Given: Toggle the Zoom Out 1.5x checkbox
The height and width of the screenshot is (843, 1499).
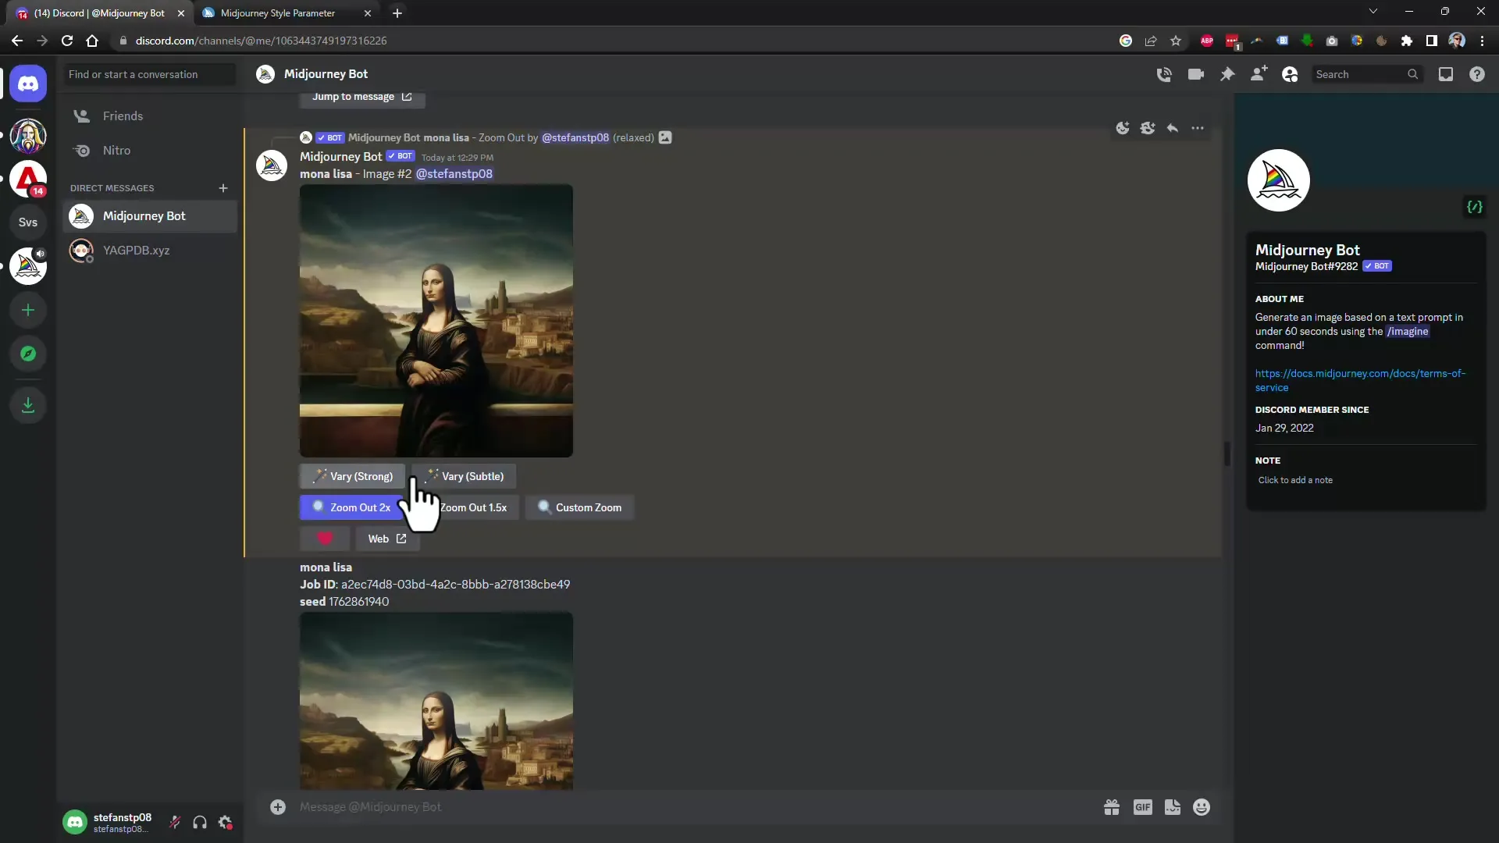Looking at the screenshot, I should (468, 507).
